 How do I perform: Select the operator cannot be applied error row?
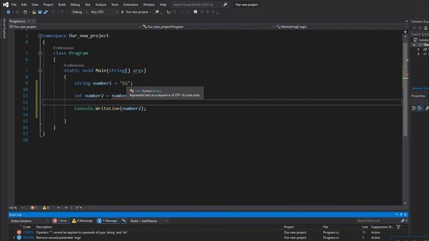(208, 232)
